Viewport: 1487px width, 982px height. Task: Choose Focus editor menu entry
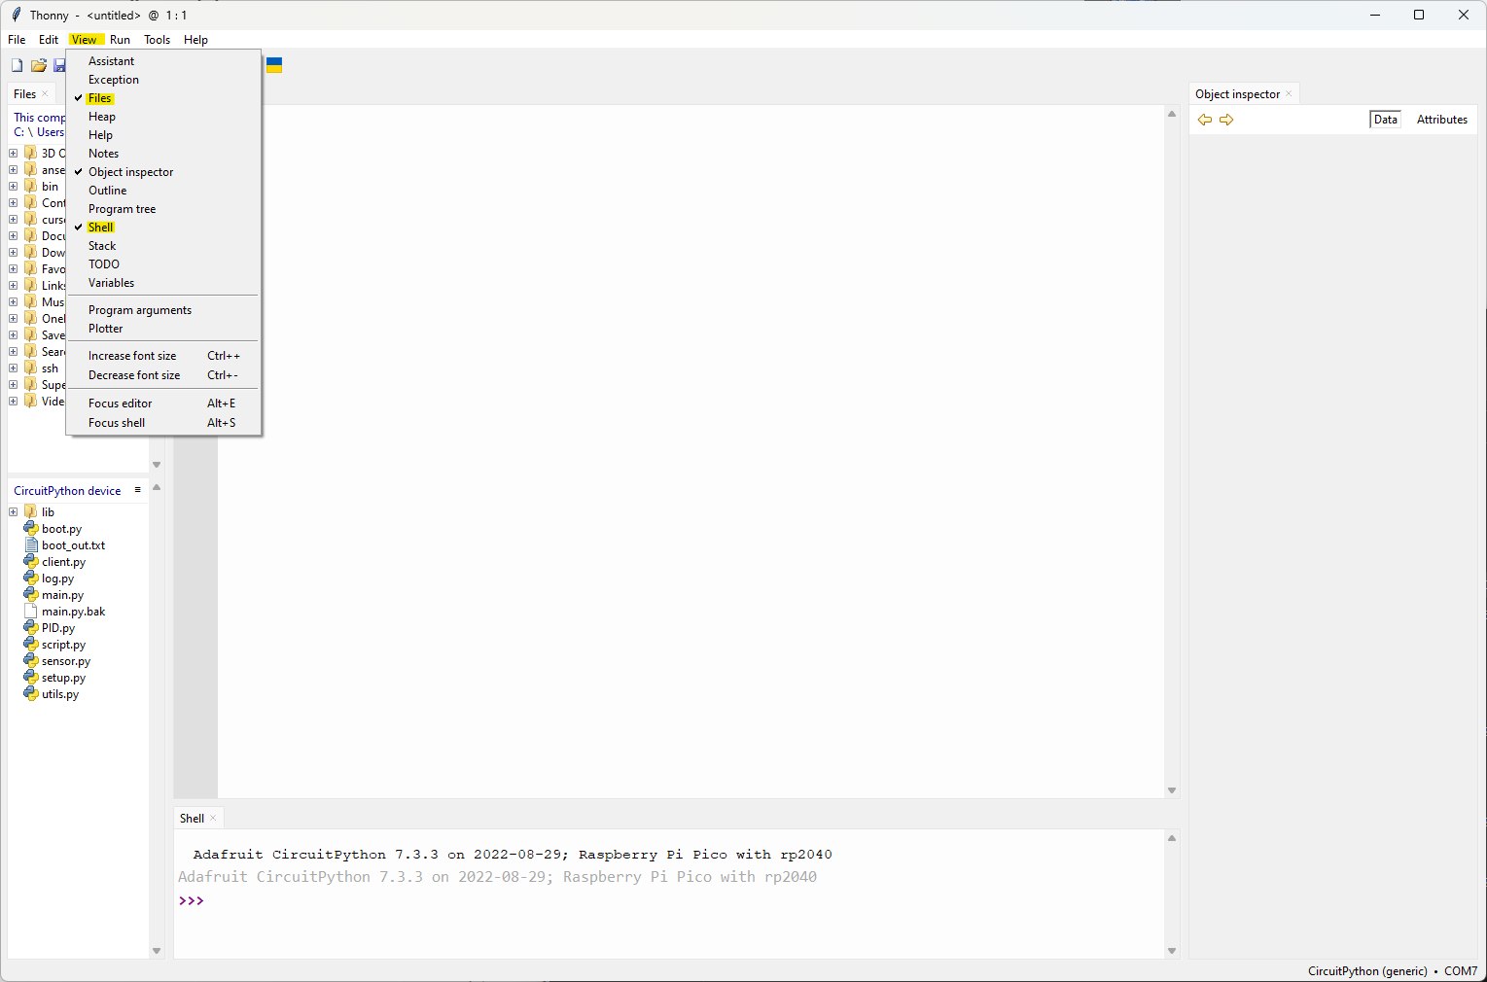pyautogui.click(x=163, y=403)
